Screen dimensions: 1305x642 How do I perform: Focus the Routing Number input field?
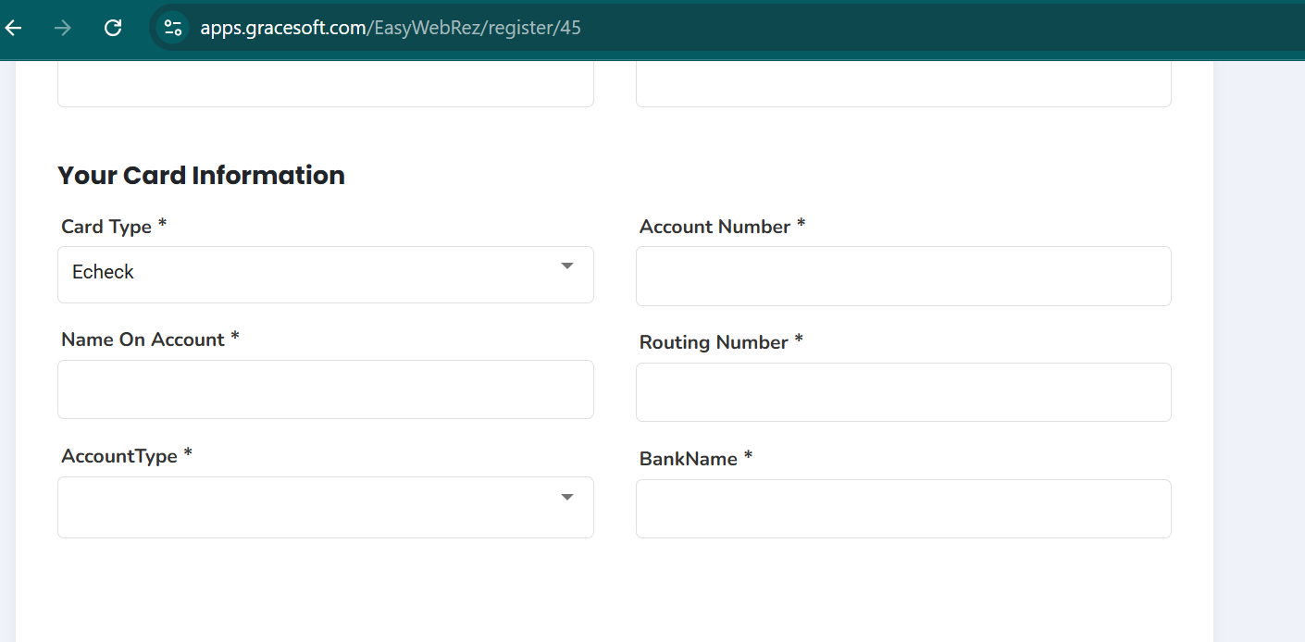point(903,392)
